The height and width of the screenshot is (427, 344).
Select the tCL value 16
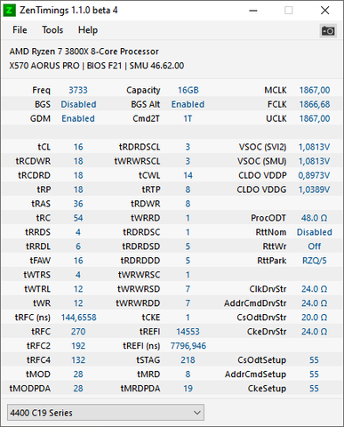(78, 147)
